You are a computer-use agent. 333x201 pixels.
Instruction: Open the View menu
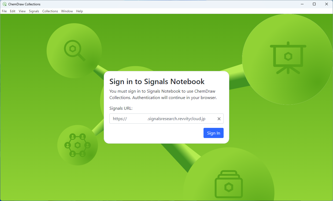point(22,11)
